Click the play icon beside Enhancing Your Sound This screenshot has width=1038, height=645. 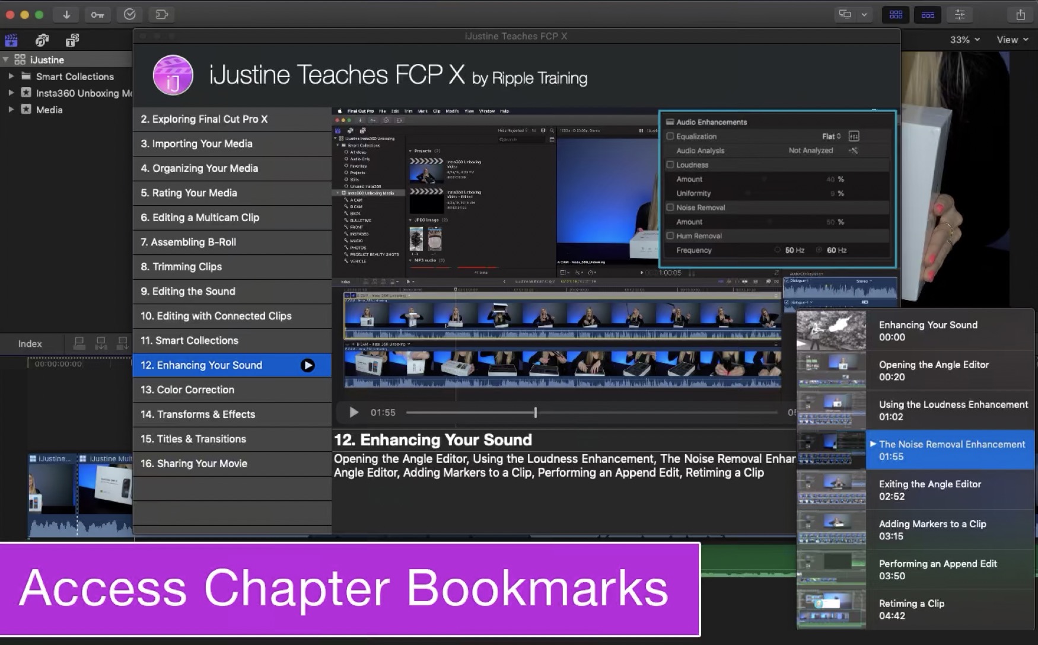point(307,365)
